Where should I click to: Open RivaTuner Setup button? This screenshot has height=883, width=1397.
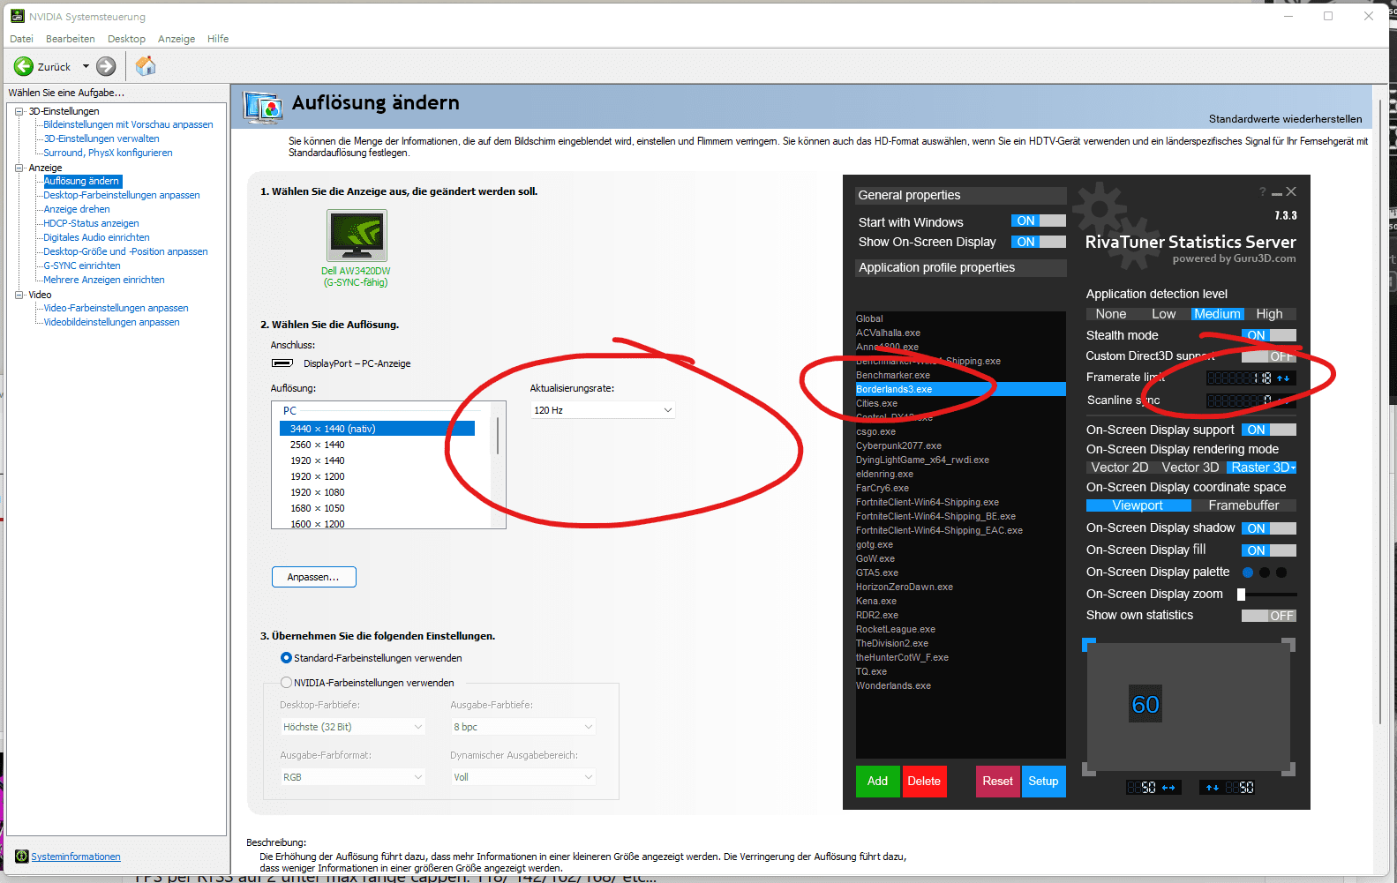1043,781
